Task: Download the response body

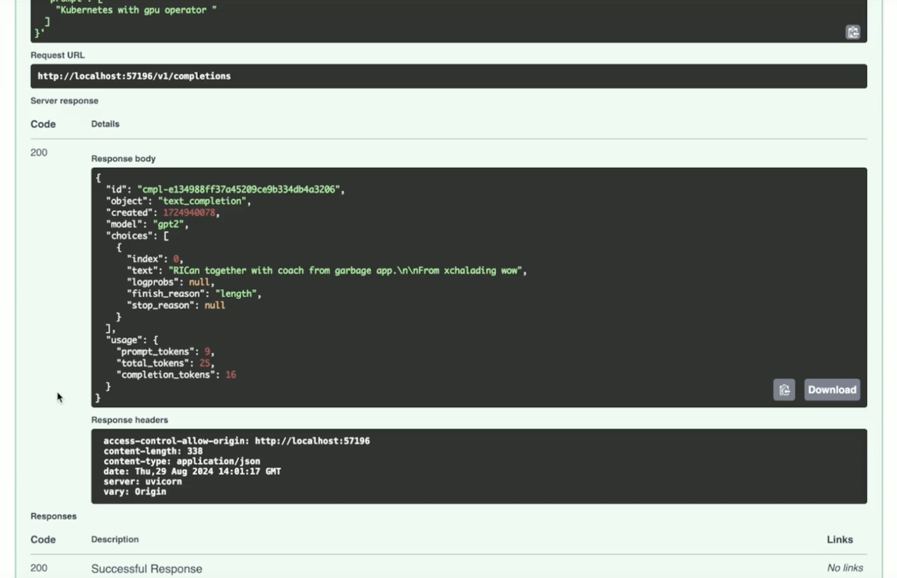Action: coord(832,389)
